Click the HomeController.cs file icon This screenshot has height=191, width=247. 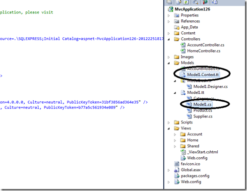(x=183, y=51)
